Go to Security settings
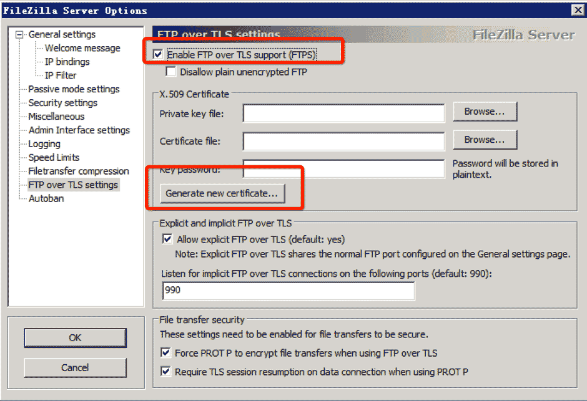This screenshot has height=401, width=587. (x=62, y=103)
